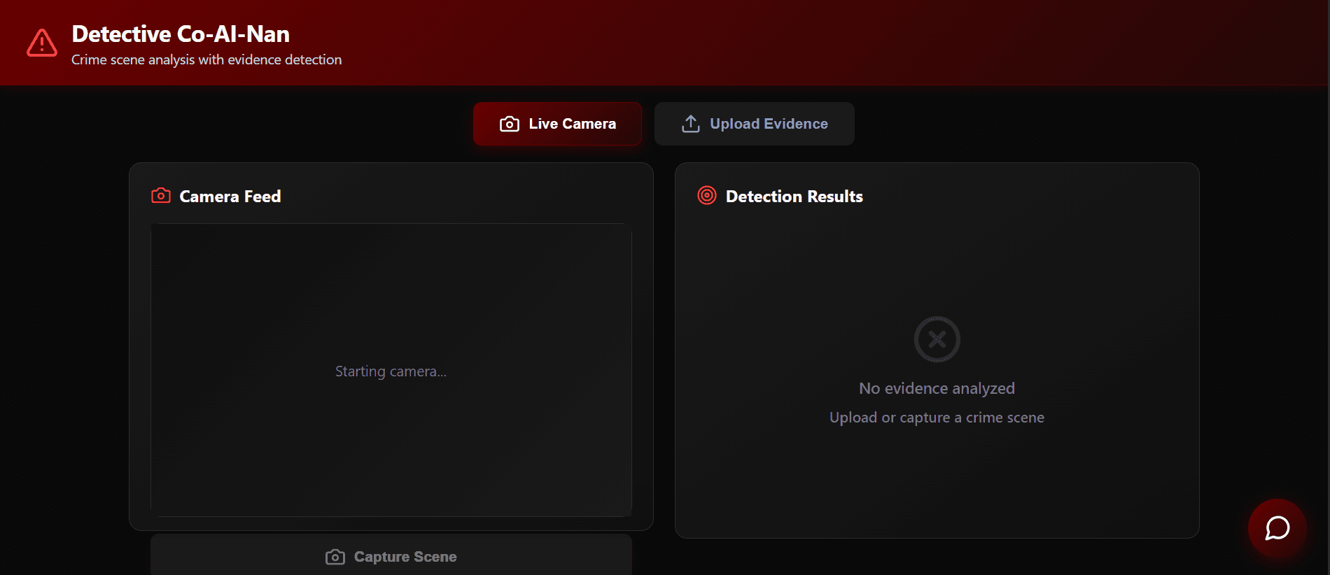1330x575 pixels.
Task: Click the red warning triangle logo
Action: tap(42, 43)
